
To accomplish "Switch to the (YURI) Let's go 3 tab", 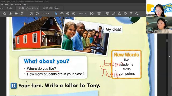I will pos(27,8).
